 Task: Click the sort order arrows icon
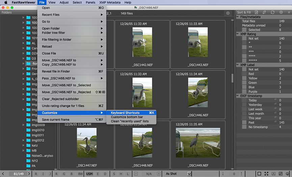click(264, 12)
